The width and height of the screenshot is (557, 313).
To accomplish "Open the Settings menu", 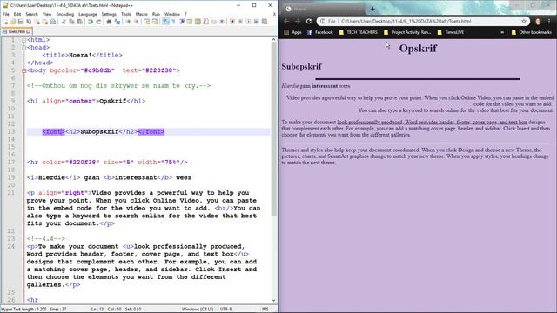I will pyautogui.click(x=109, y=14).
